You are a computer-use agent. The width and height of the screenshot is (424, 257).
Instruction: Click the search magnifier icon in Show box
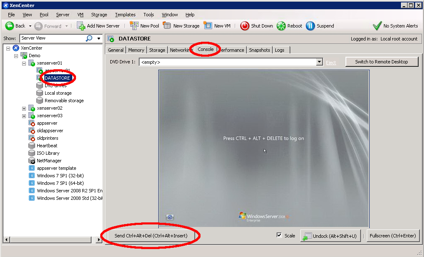click(89, 38)
